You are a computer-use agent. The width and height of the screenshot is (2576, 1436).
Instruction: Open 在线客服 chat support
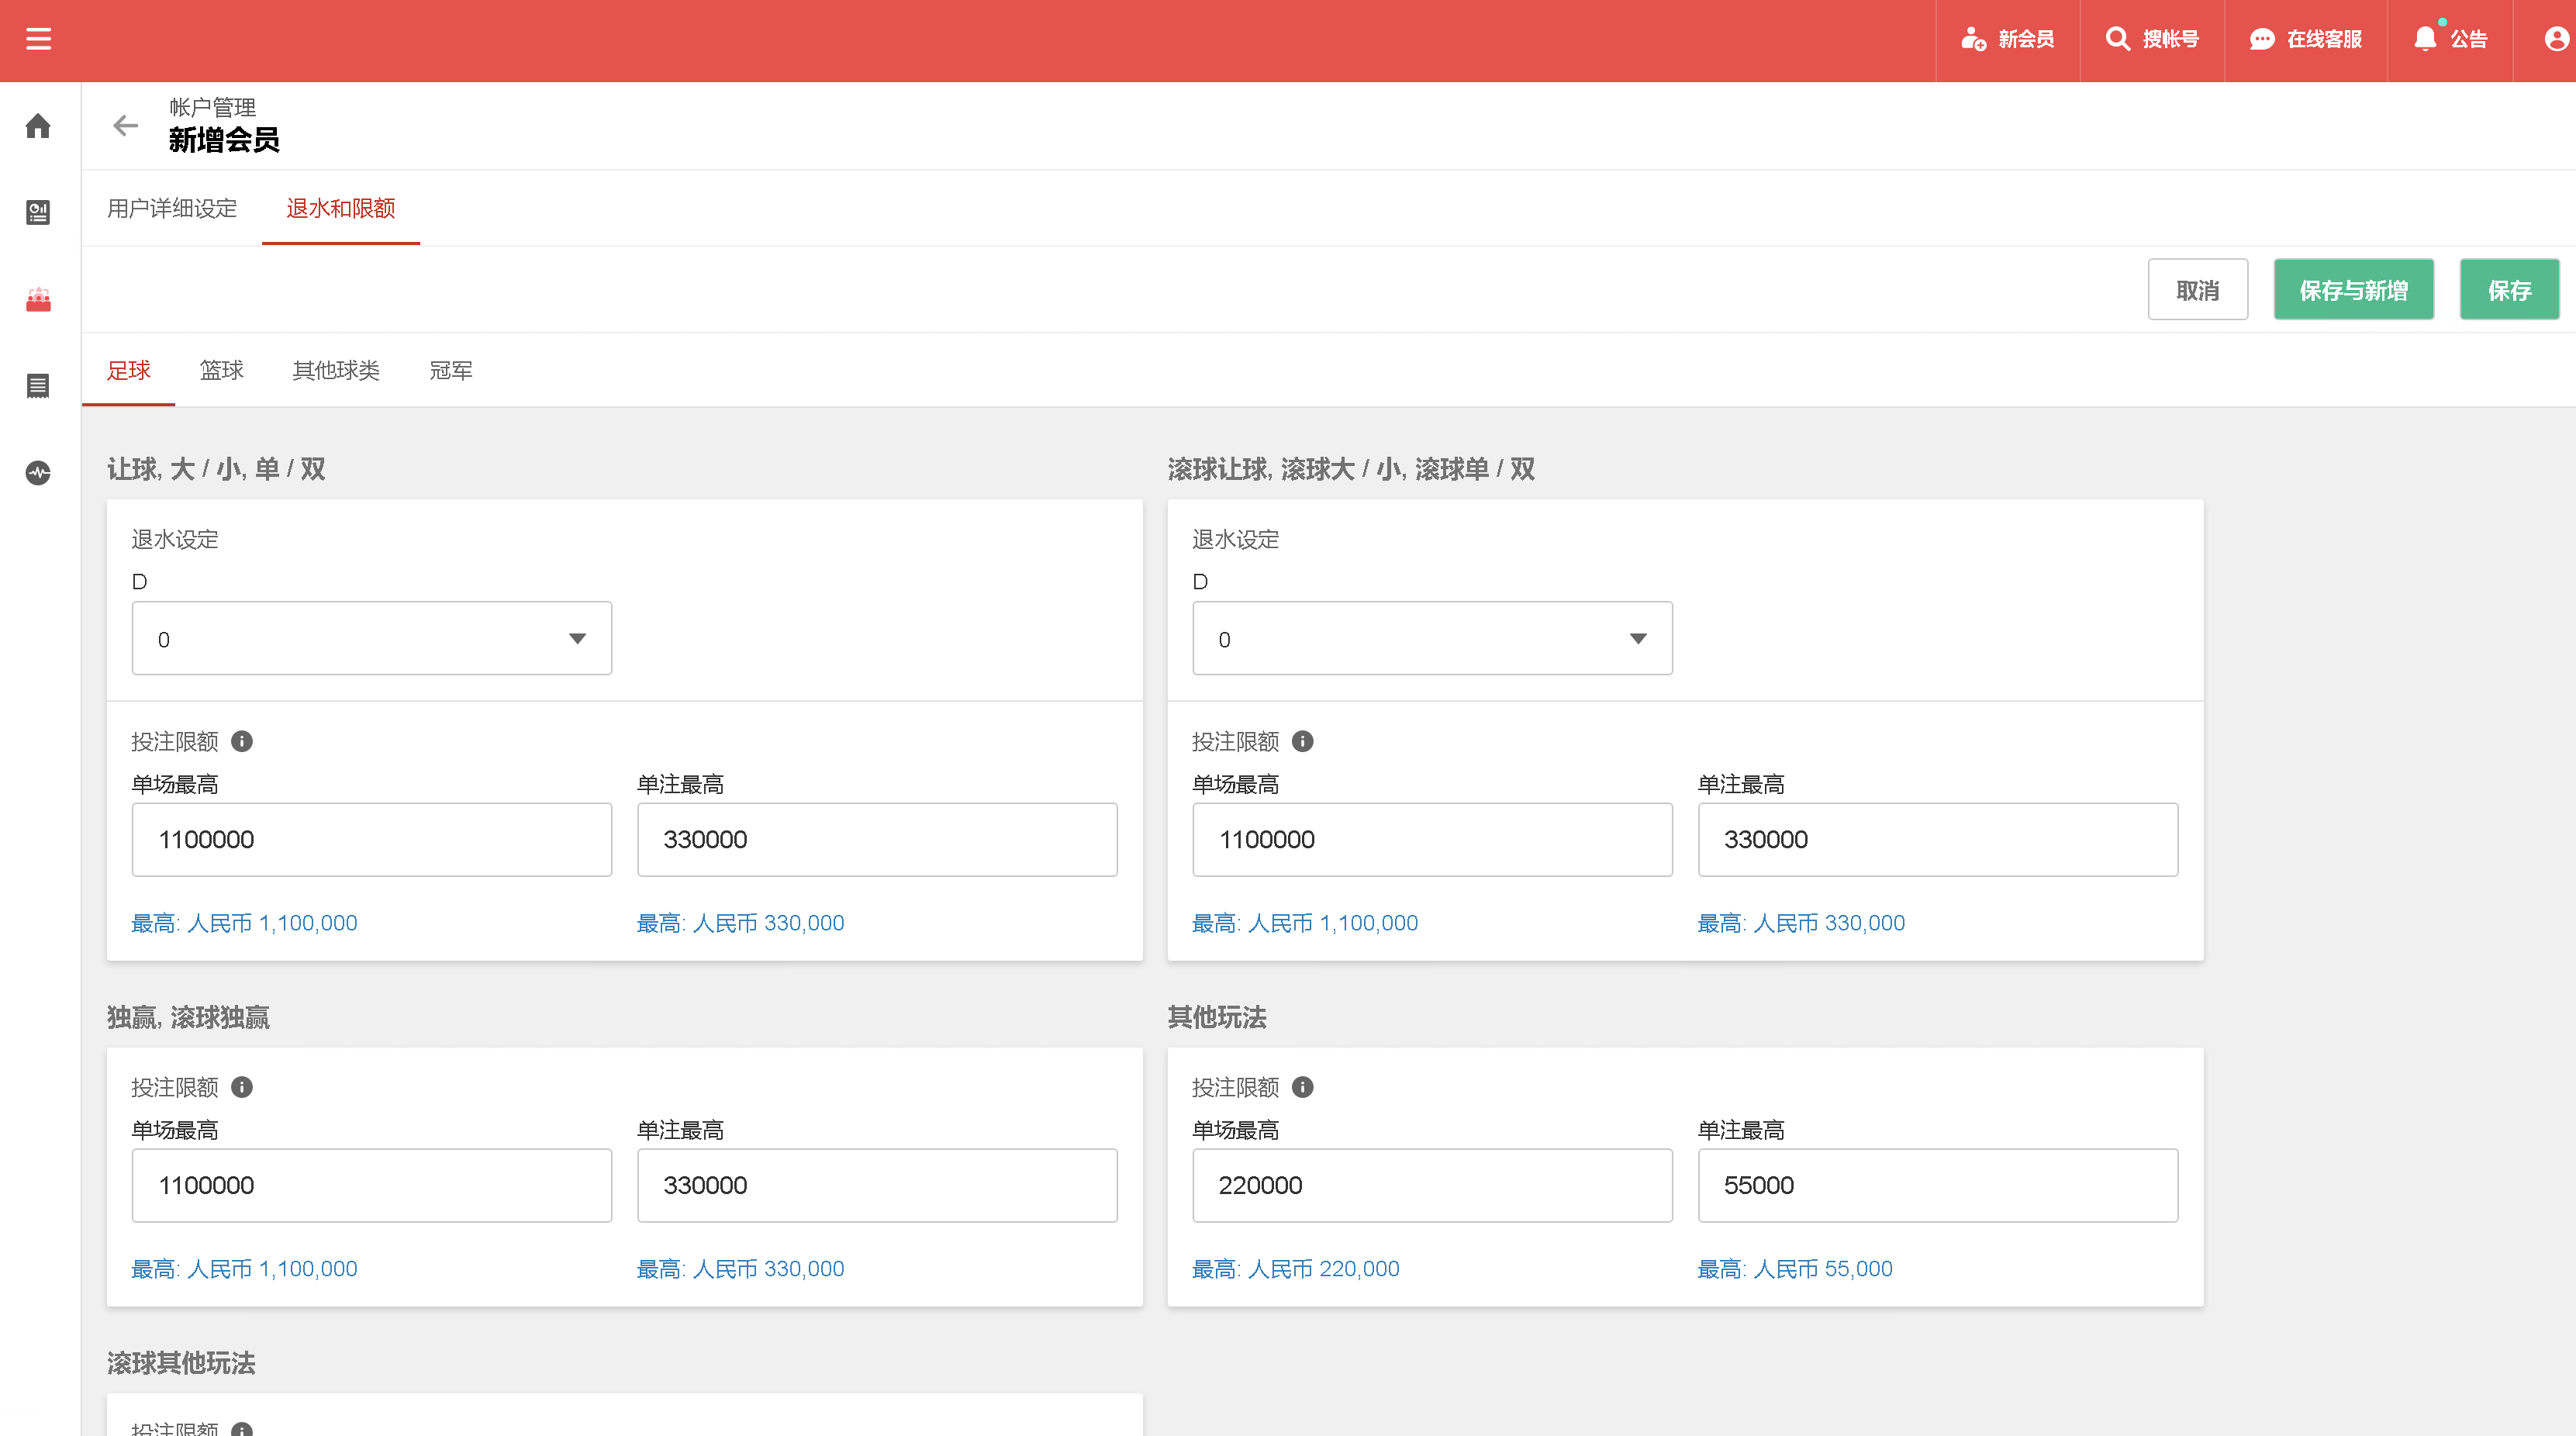tap(2306, 40)
